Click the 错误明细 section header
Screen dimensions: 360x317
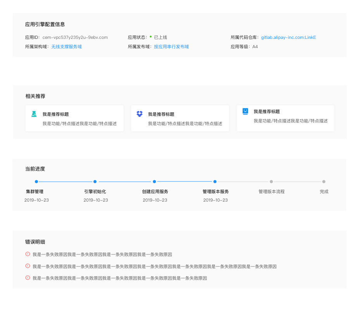(x=35, y=242)
